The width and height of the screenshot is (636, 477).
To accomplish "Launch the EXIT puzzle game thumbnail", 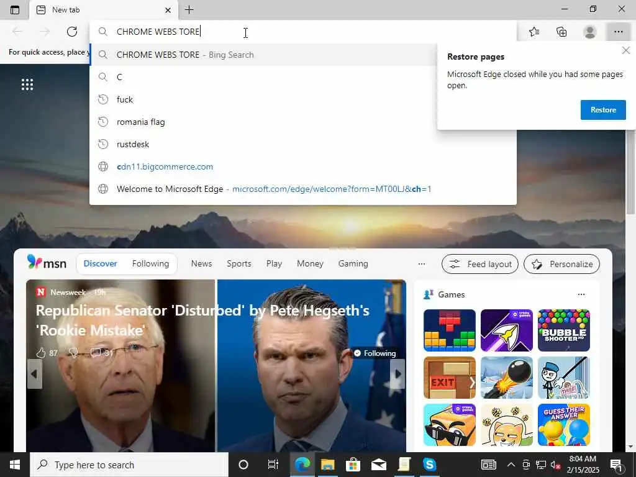I will tap(450, 378).
